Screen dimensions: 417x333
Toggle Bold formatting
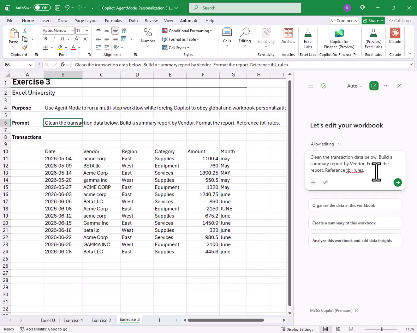point(45,39)
